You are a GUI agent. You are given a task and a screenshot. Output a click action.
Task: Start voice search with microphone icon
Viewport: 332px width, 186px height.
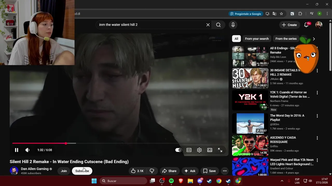233,25
